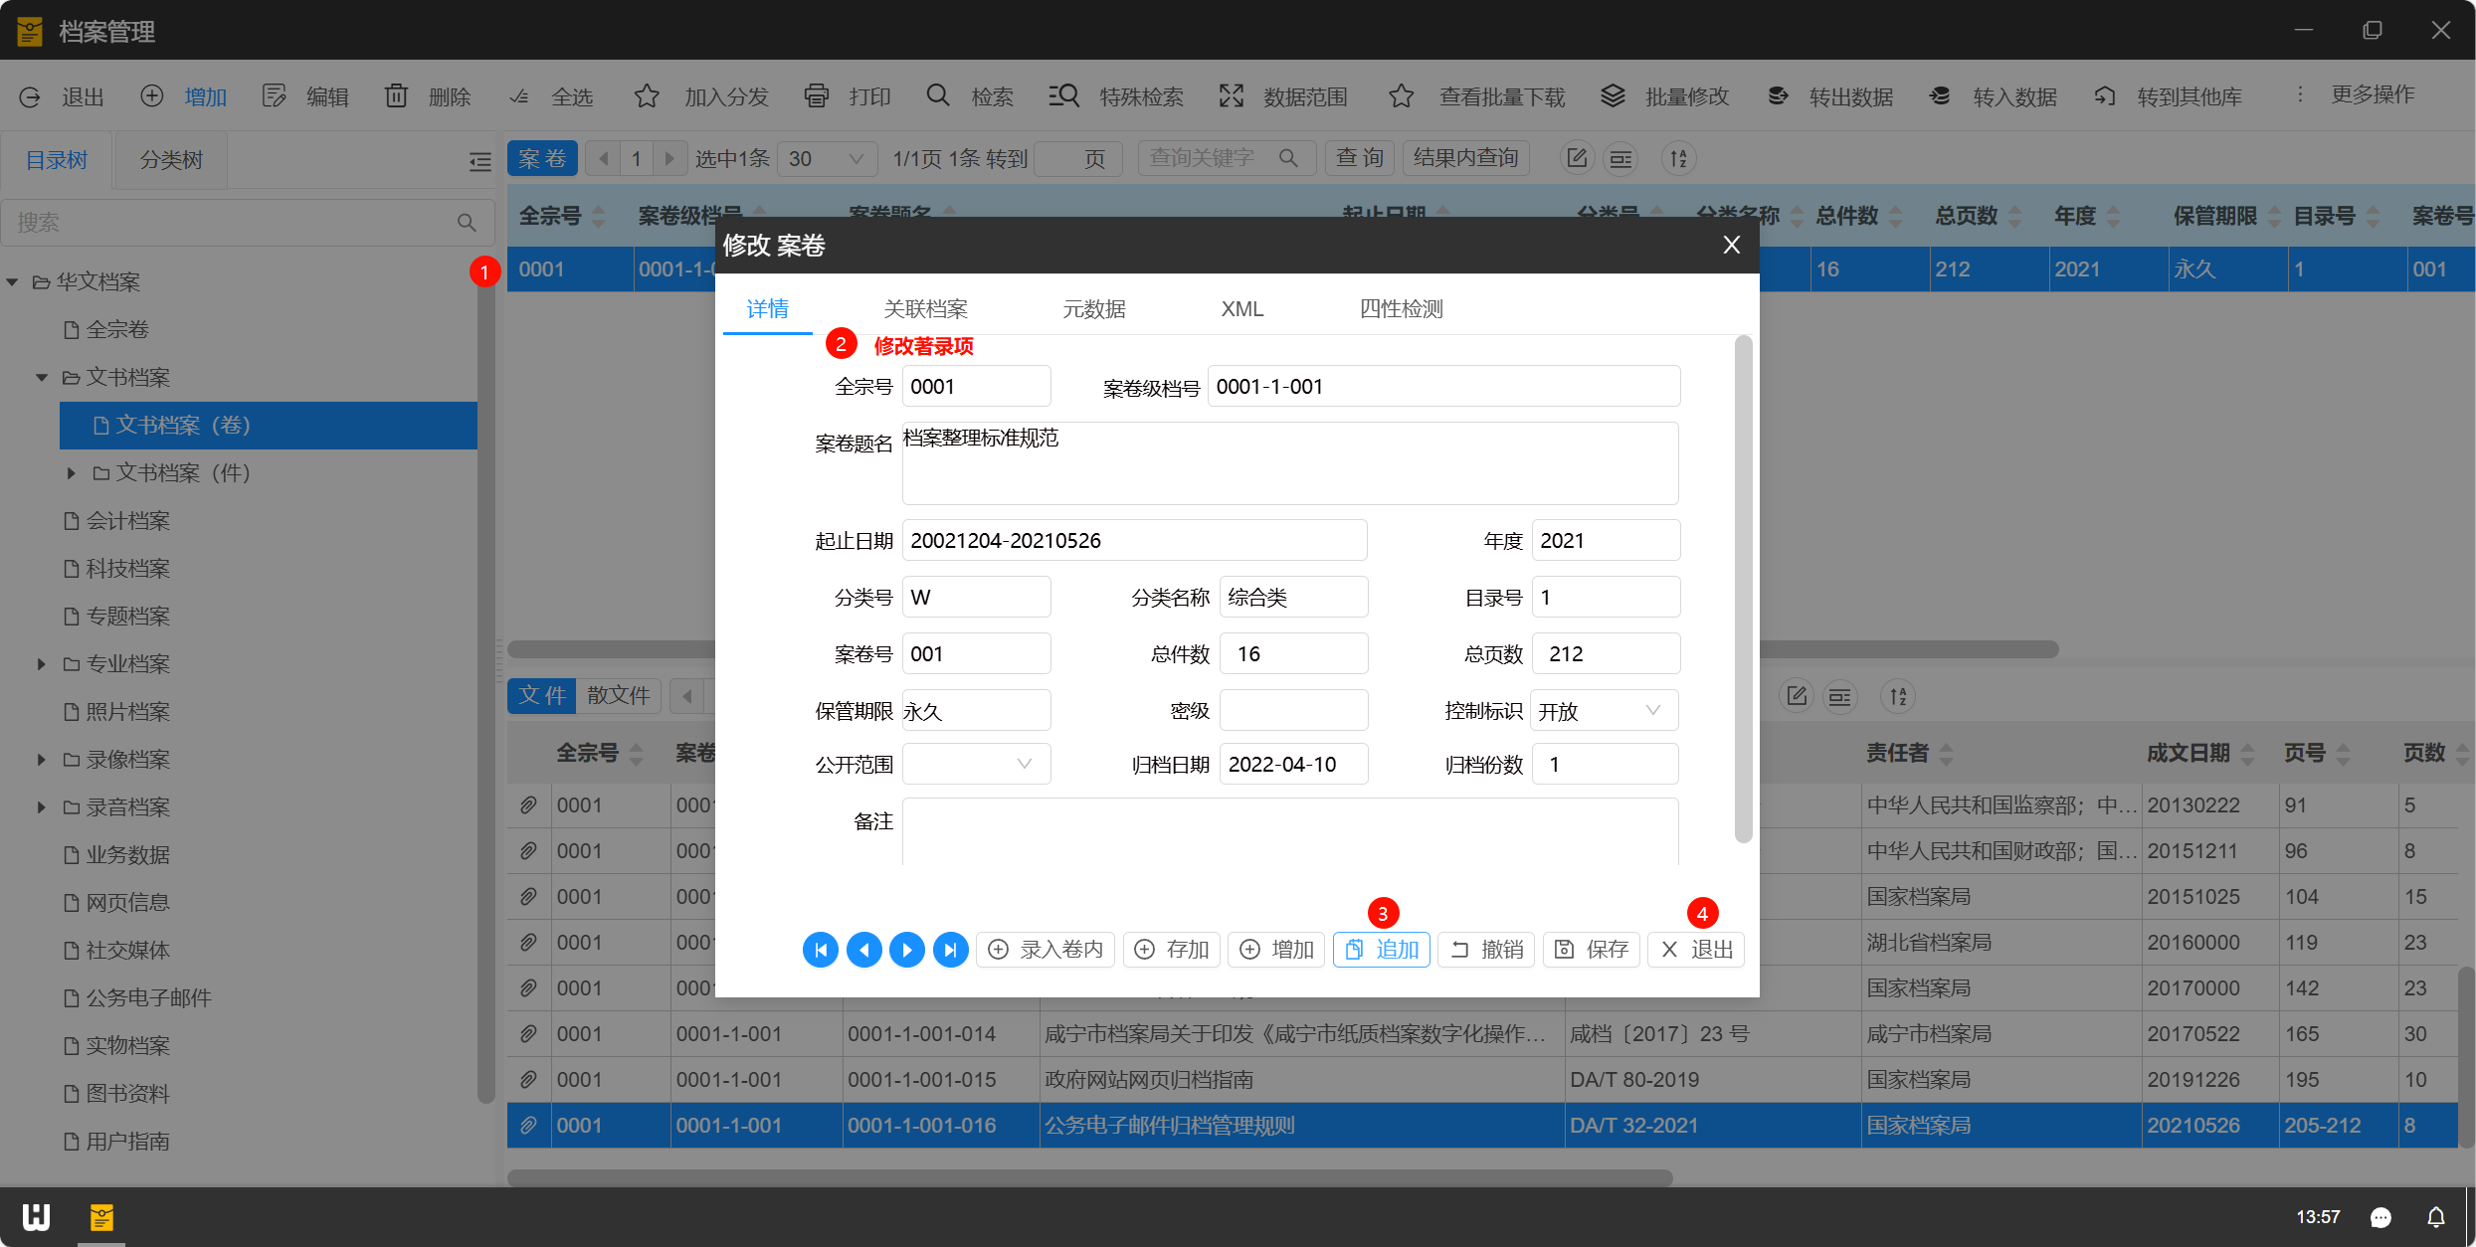2476x1247 pixels.
Task: Jump to first record in dialog
Action: pos(820,950)
